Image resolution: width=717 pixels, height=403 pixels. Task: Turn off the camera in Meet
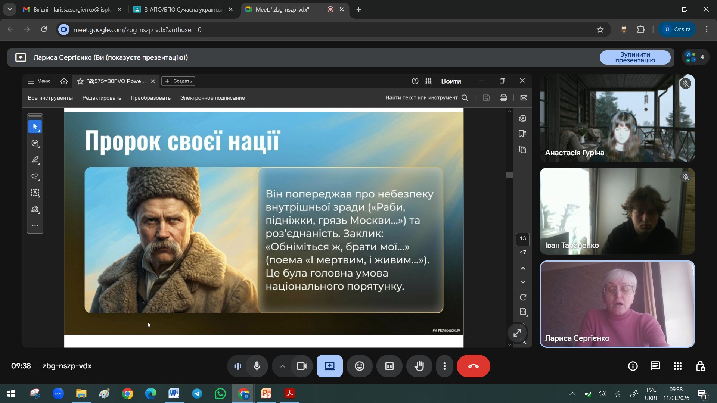[x=301, y=366]
